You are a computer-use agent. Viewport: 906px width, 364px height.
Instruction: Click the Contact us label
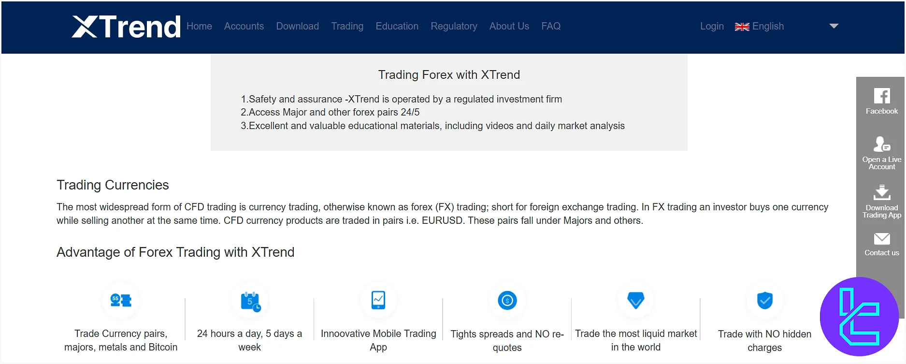tap(882, 253)
